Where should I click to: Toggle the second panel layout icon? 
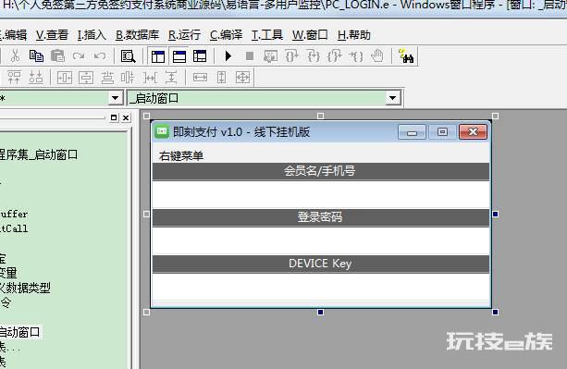(x=179, y=56)
